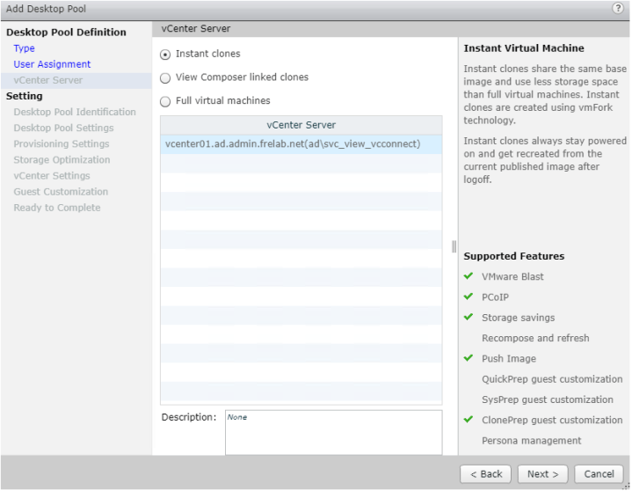This screenshot has height=491, width=632.
Task: Select Full virtual machines radio button
Action: (x=165, y=101)
